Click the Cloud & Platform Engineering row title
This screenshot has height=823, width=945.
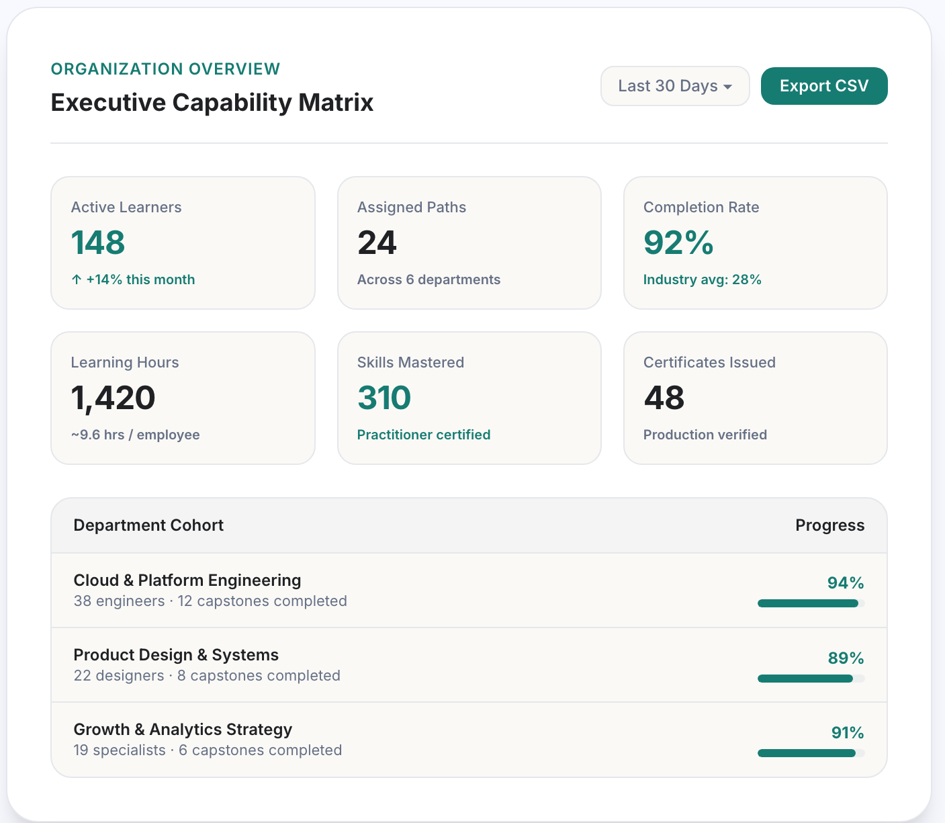[187, 580]
